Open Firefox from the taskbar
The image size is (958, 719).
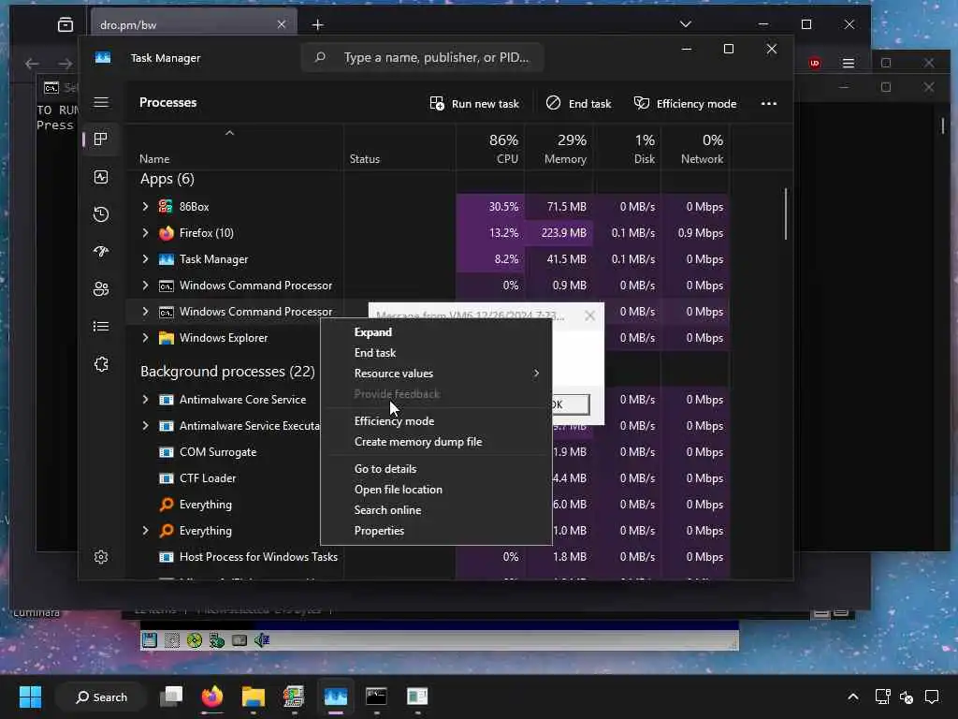[212, 697]
